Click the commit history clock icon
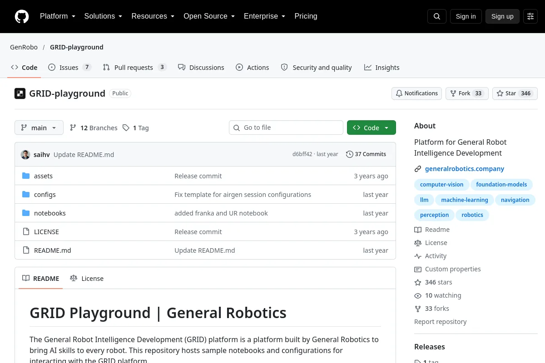545x363 pixels. 349,154
